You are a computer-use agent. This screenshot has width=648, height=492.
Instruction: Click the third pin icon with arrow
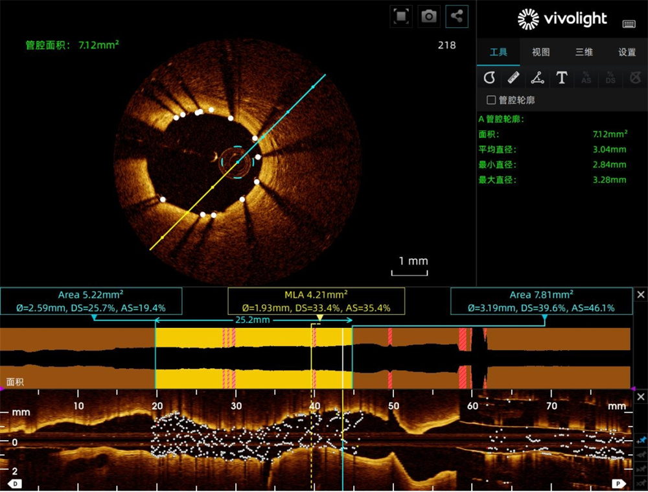tap(642, 469)
